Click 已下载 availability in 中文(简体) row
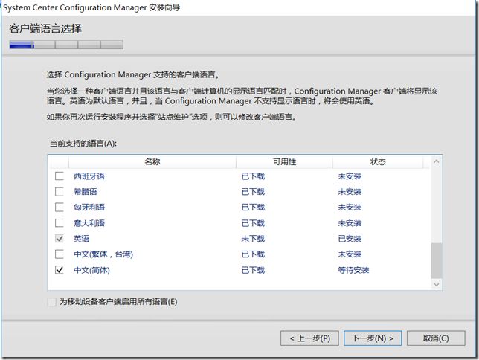Image resolution: width=479 pixels, height=360 pixels. coord(253,270)
